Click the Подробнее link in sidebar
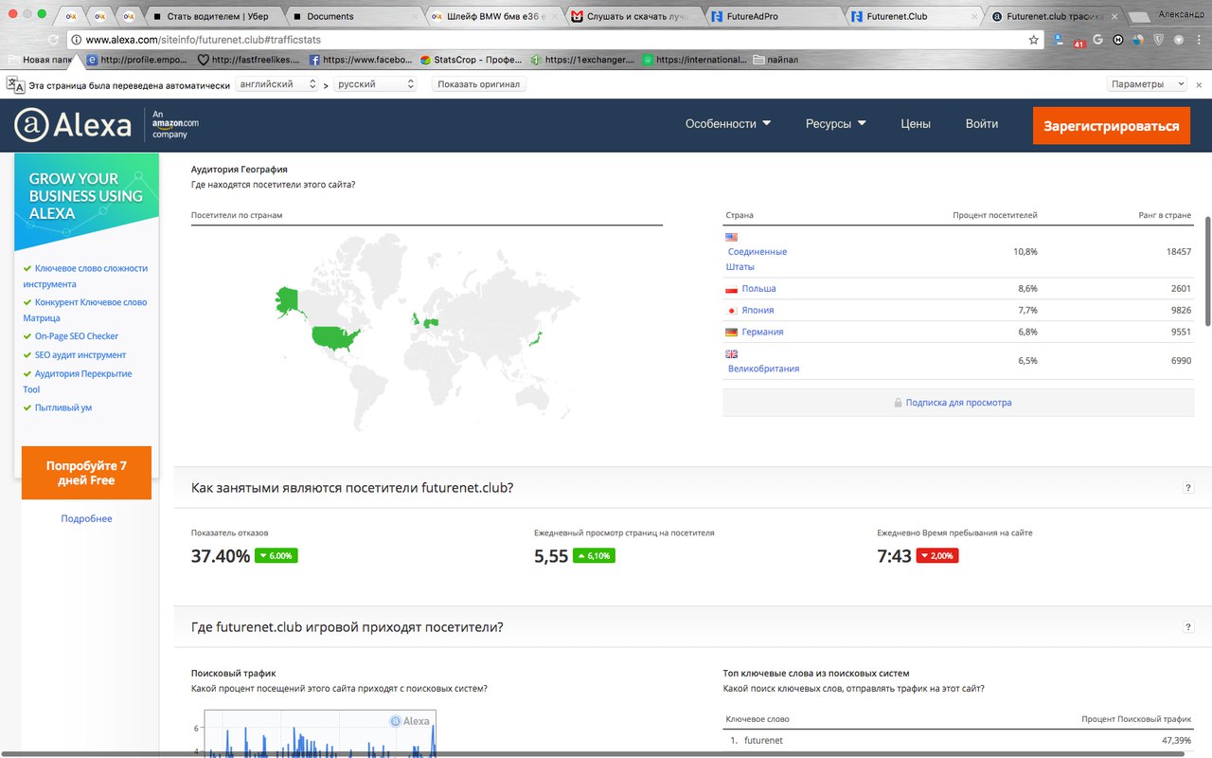The width and height of the screenshot is (1212, 758). [x=86, y=518]
